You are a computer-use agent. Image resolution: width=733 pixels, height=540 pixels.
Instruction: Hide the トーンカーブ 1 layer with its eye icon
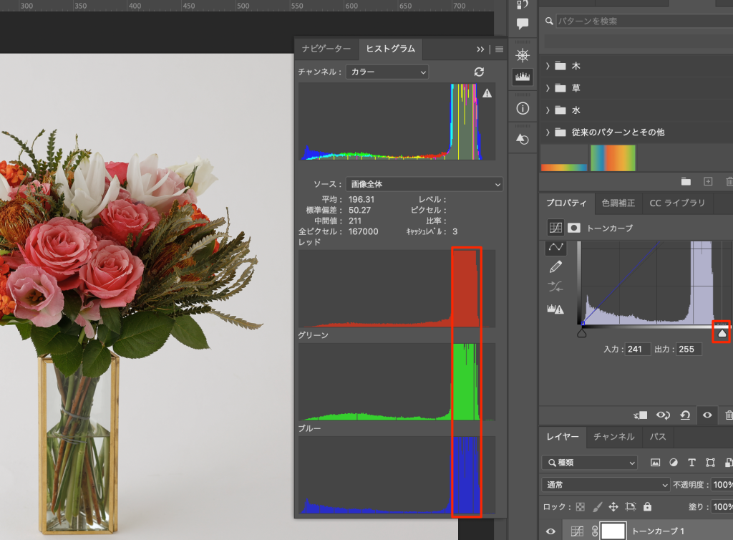click(x=551, y=531)
